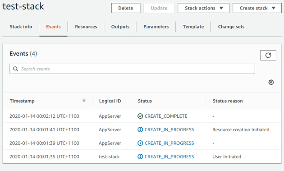Select the Parameters tab
Image resolution: width=284 pixels, height=171 pixels.
click(156, 27)
